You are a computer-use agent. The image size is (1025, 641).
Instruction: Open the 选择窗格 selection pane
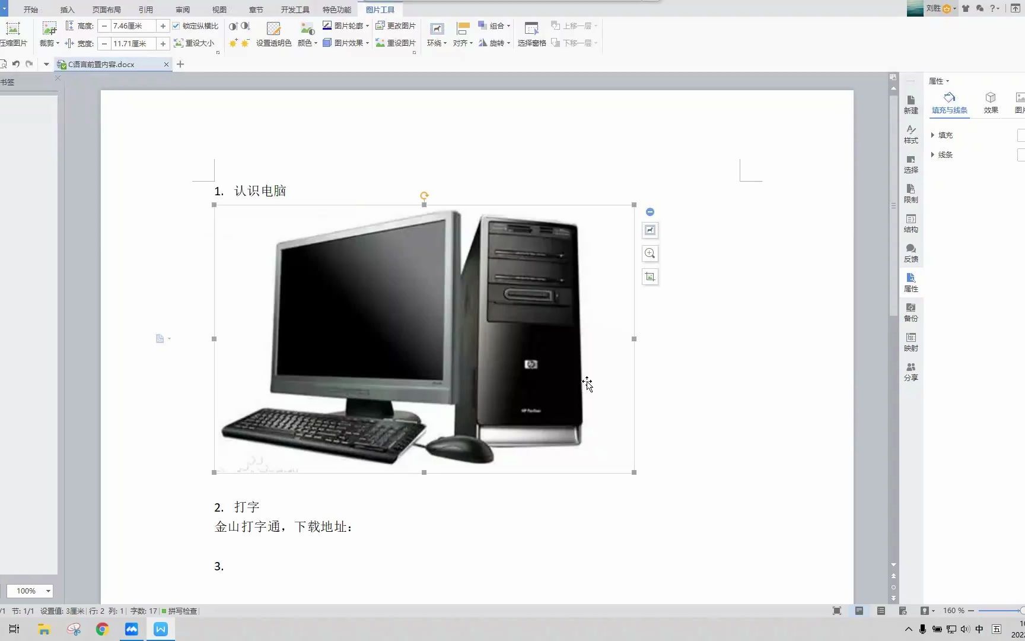pyautogui.click(x=531, y=34)
